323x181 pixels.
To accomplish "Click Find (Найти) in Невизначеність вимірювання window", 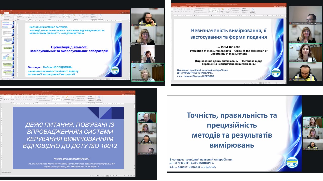I will [245, 8].
